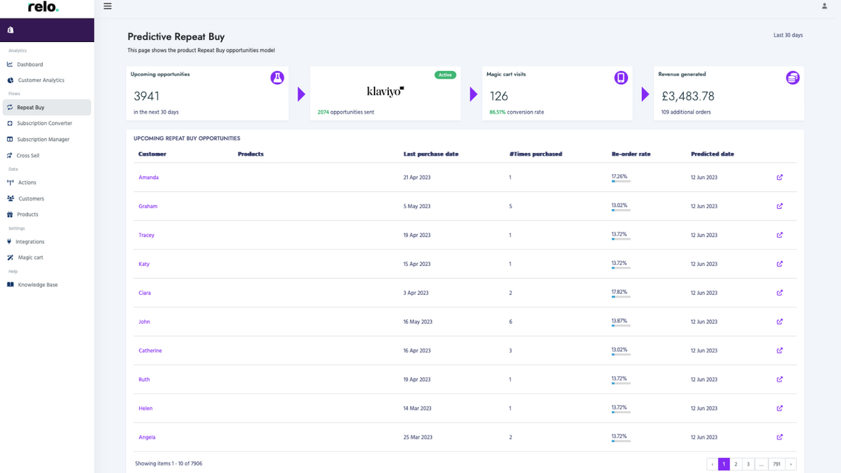Click the flask icon on Upcoming opportunities card

click(x=277, y=78)
